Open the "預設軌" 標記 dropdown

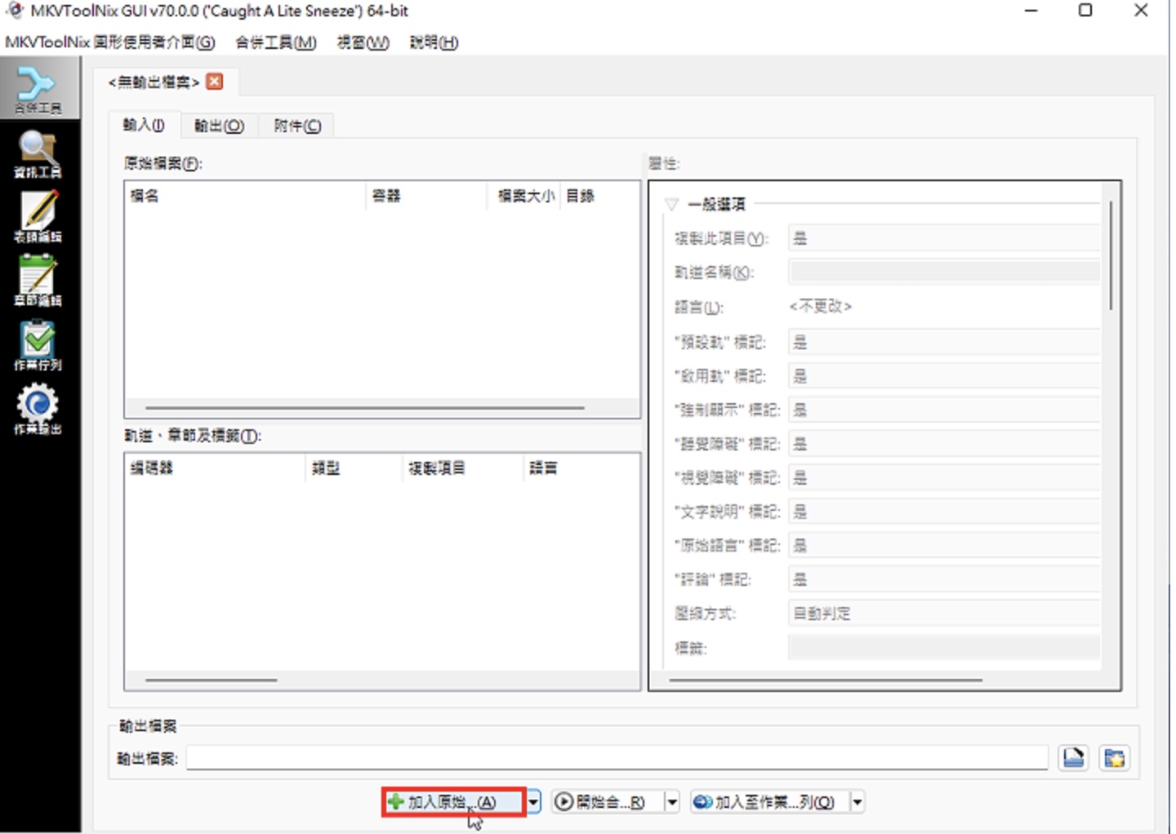(x=943, y=342)
